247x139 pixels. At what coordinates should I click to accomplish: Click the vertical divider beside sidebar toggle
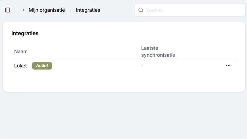coord(16,10)
